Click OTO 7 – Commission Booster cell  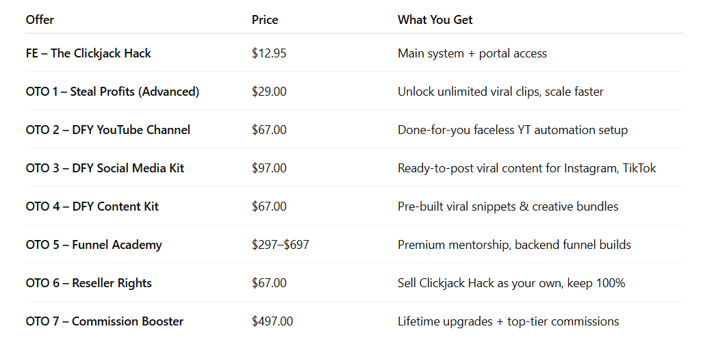[105, 321]
